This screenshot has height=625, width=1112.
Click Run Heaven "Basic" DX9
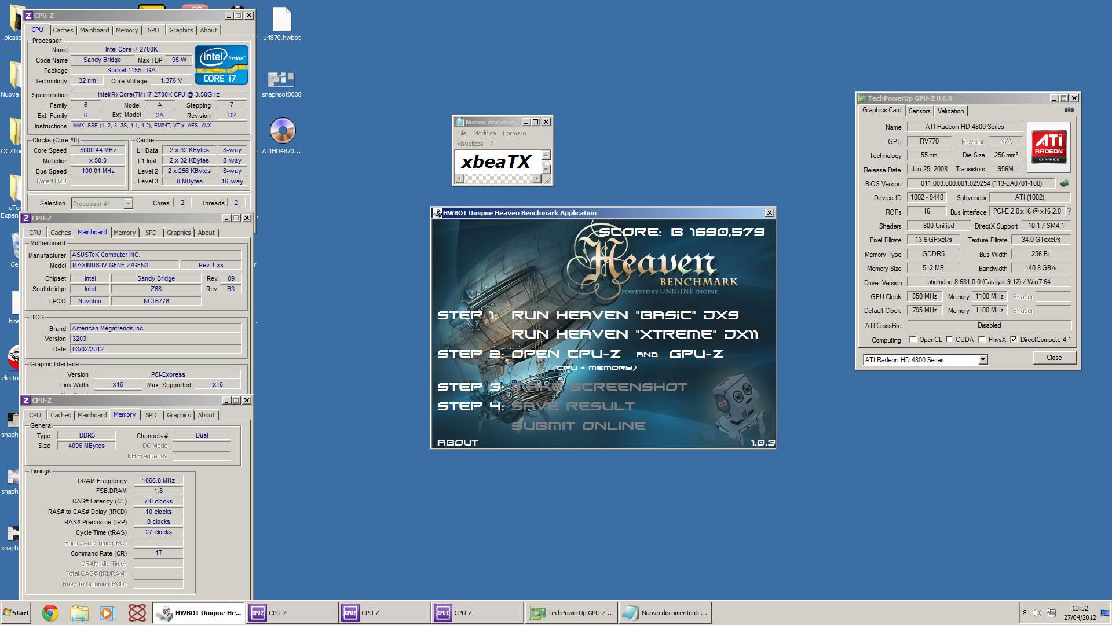coord(625,315)
